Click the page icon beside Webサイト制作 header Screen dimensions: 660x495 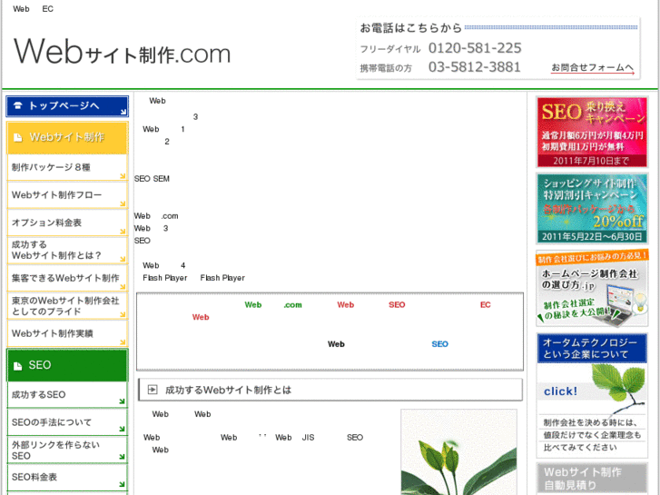(x=17, y=138)
